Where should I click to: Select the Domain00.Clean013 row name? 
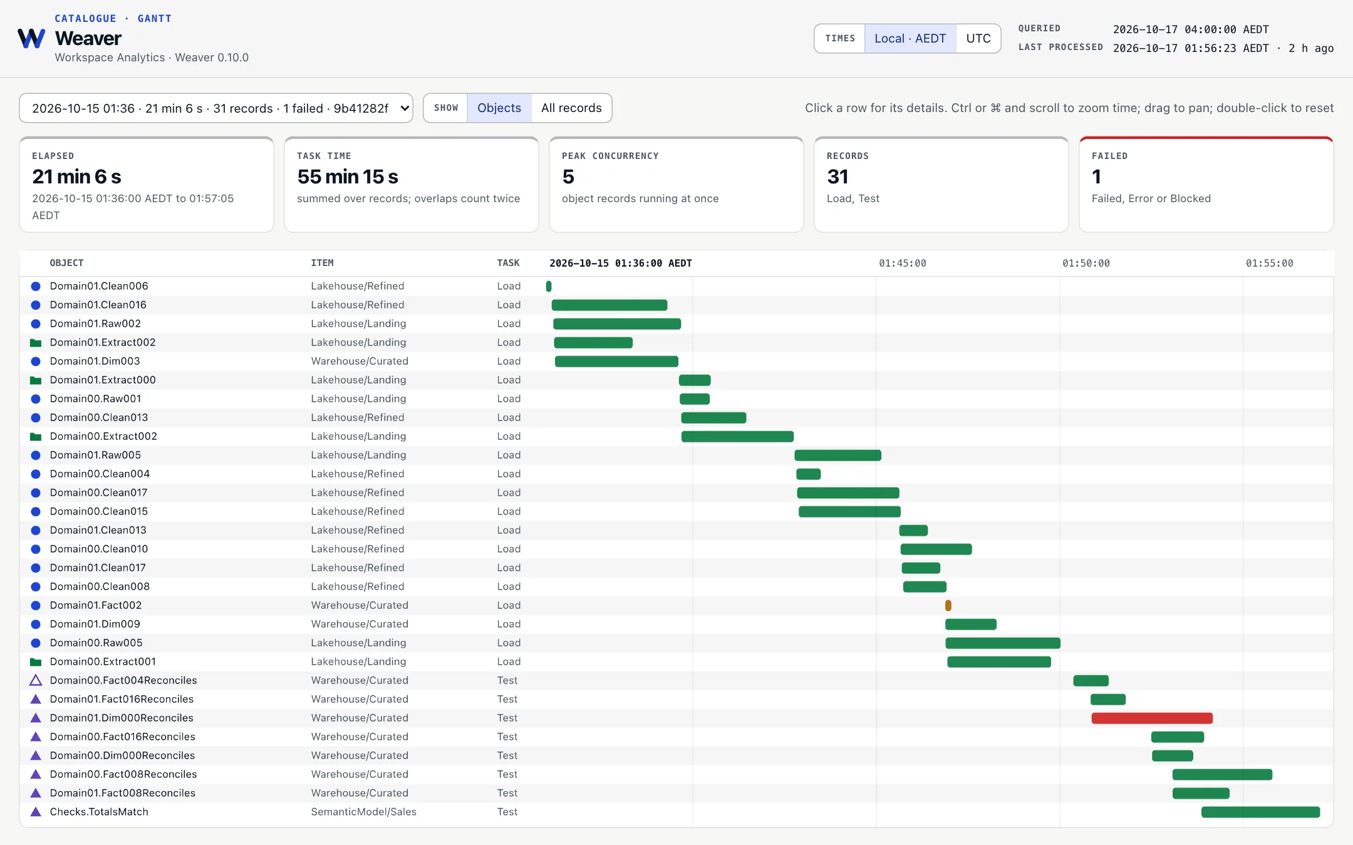(99, 417)
